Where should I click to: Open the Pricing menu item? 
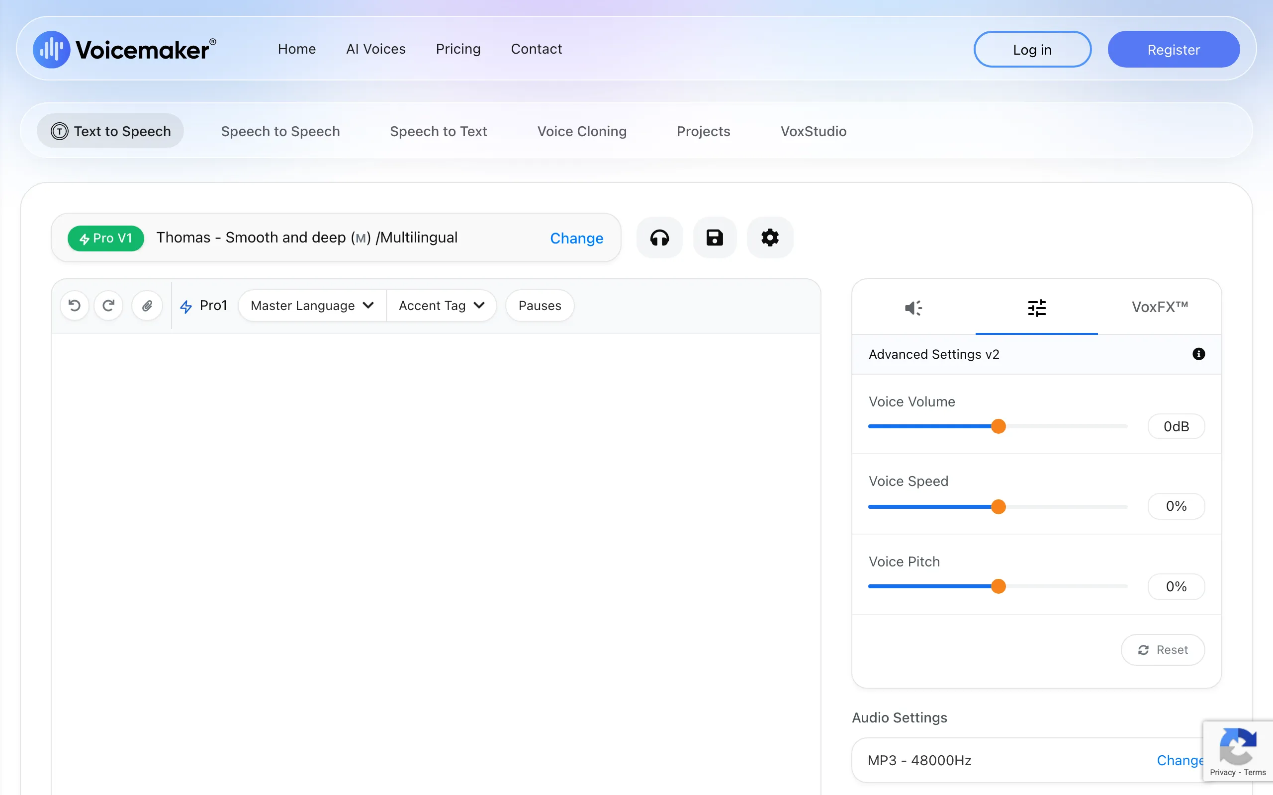click(458, 49)
